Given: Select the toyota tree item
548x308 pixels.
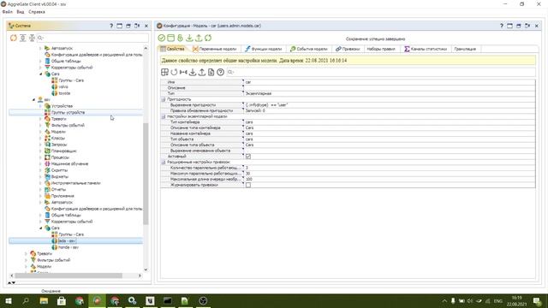Looking at the screenshot, I should click(x=64, y=93).
